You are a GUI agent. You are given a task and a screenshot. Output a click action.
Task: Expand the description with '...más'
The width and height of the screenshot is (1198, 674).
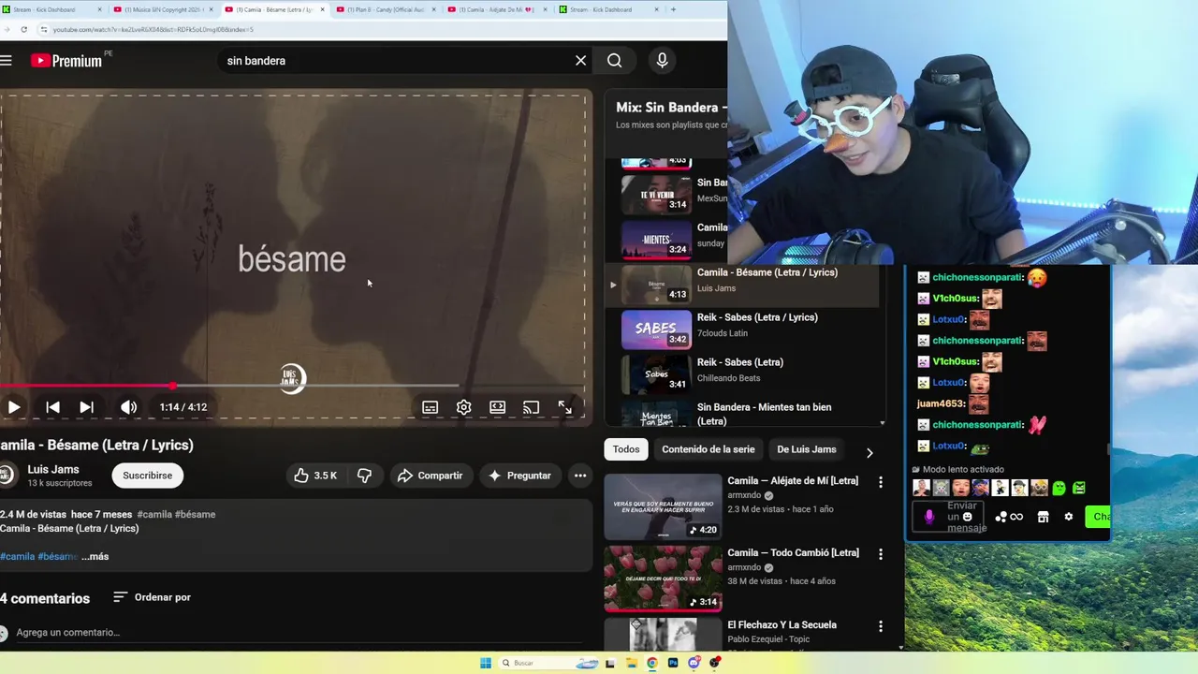(95, 556)
